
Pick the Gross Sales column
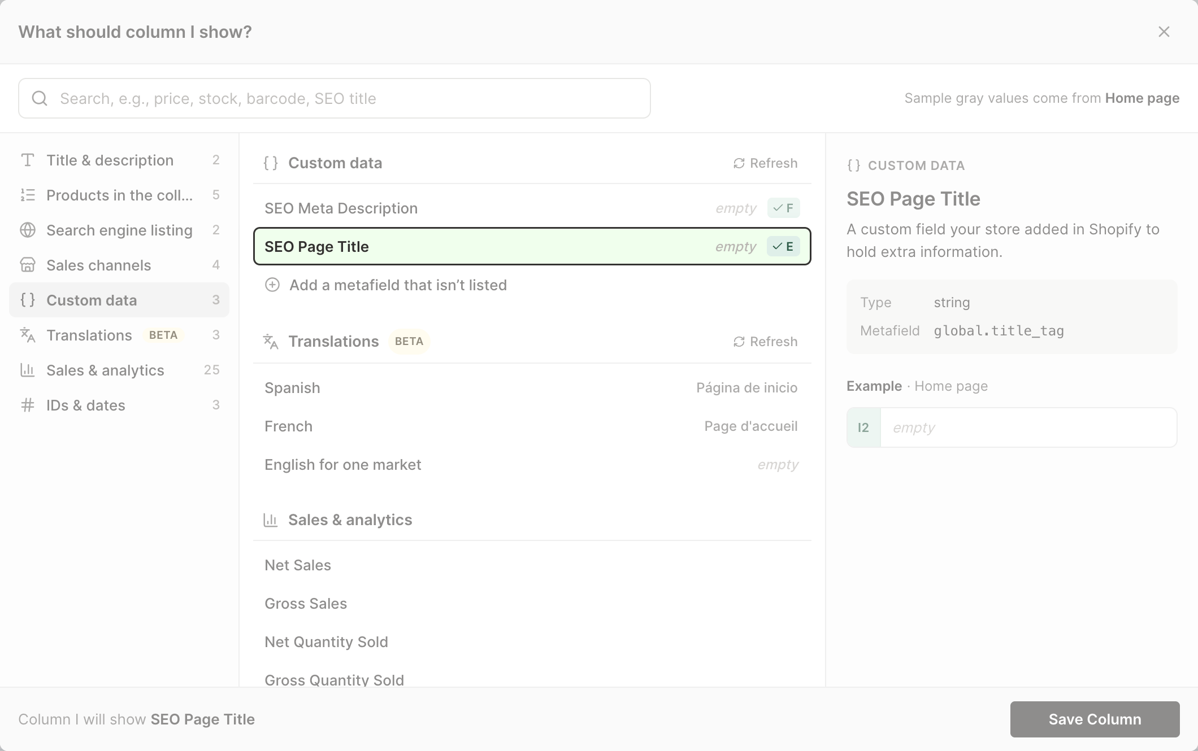click(x=532, y=604)
